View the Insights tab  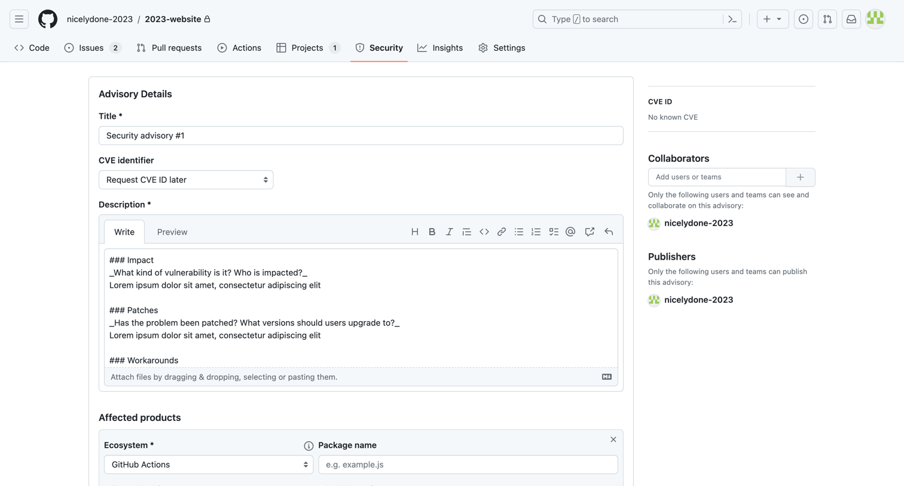click(440, 48)
